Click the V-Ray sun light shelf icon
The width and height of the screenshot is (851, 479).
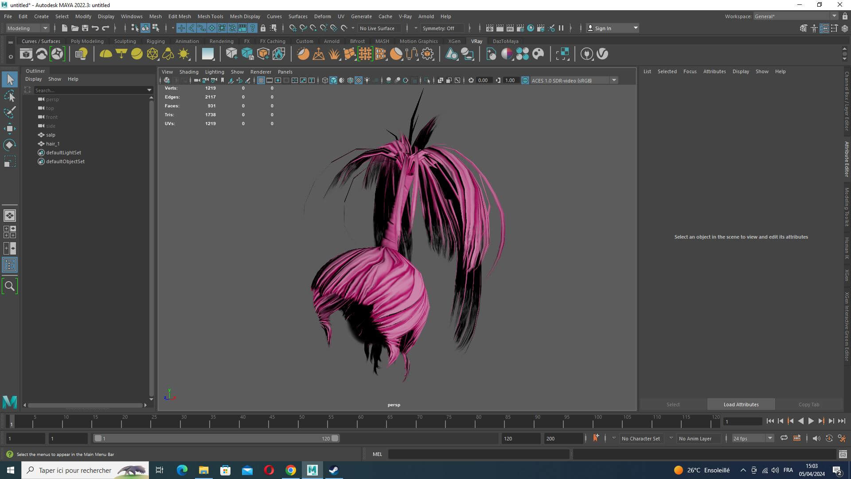point(183,54)
